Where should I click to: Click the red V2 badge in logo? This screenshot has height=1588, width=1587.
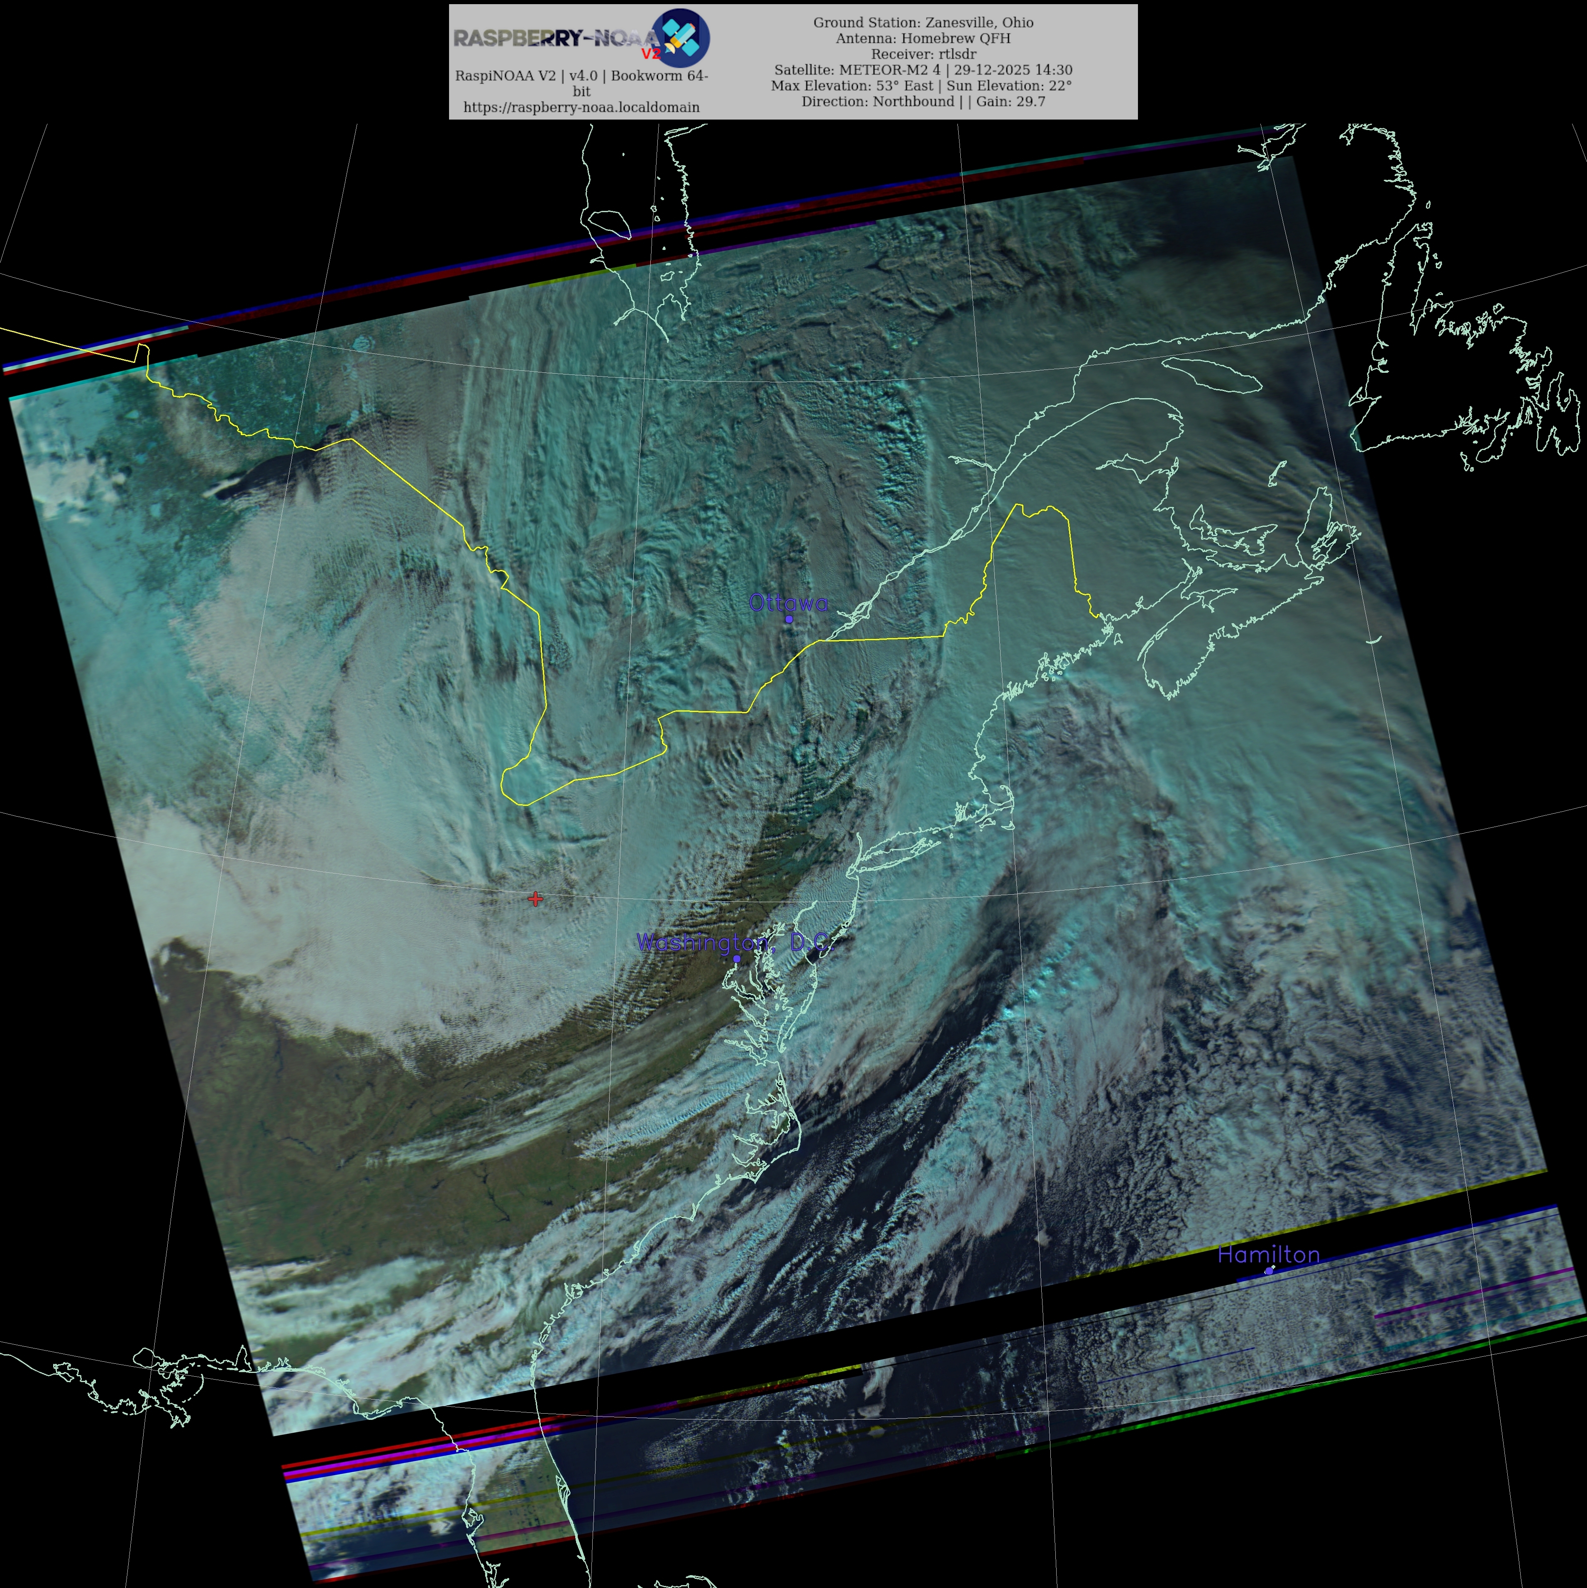651,54
